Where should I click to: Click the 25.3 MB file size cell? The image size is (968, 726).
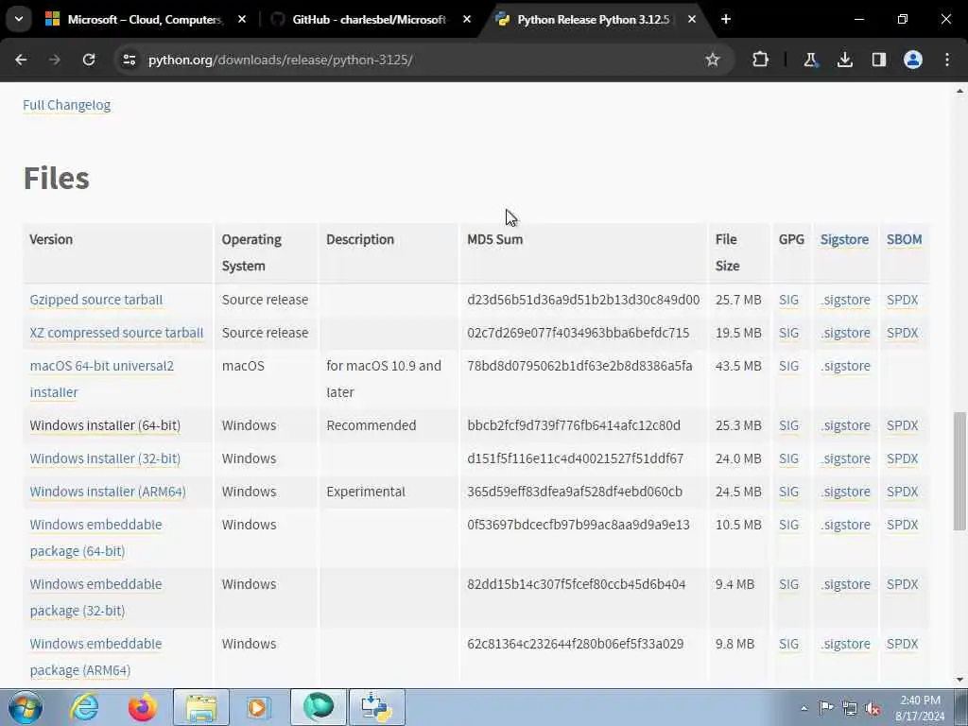click(x=738, y=425)
